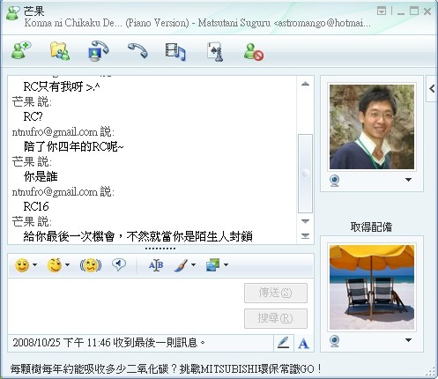Image resolution: width=438 pixels, height=379 pixels.
Task: Open the share files folder icon
Action: pos(60,51)
